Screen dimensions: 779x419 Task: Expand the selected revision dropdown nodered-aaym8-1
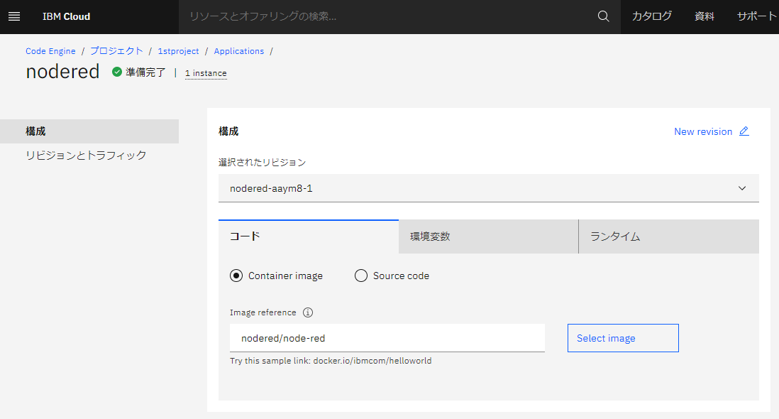(x=488, y=188)
